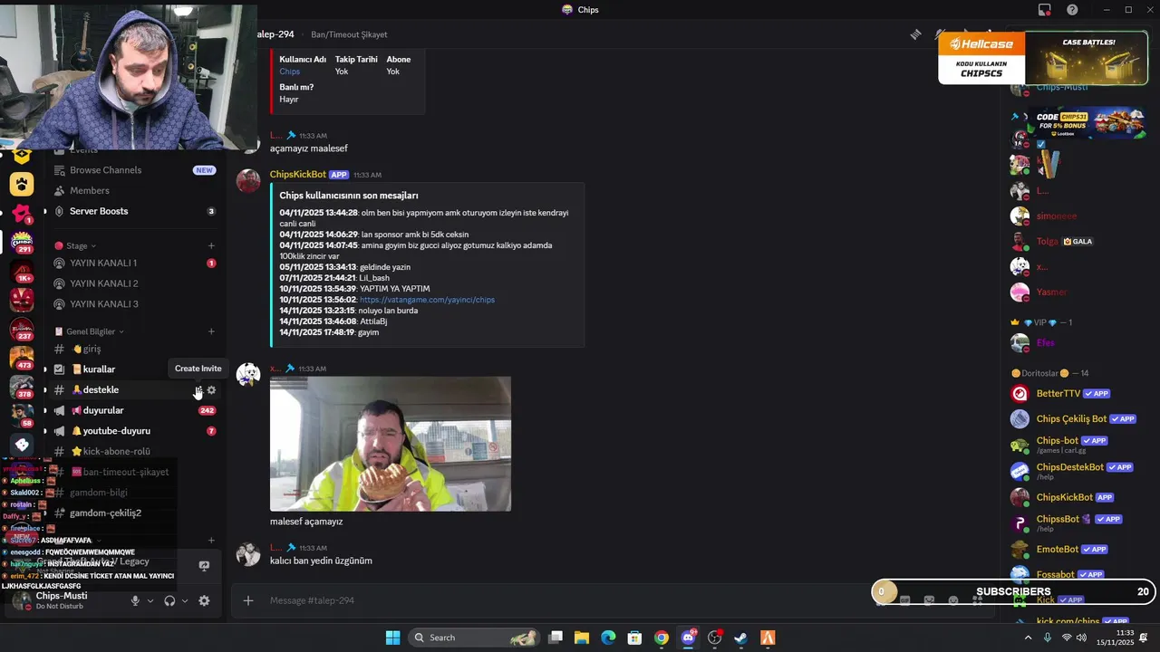Open microphone input options arrow
1160x652 pixels.
pos(150,600)
